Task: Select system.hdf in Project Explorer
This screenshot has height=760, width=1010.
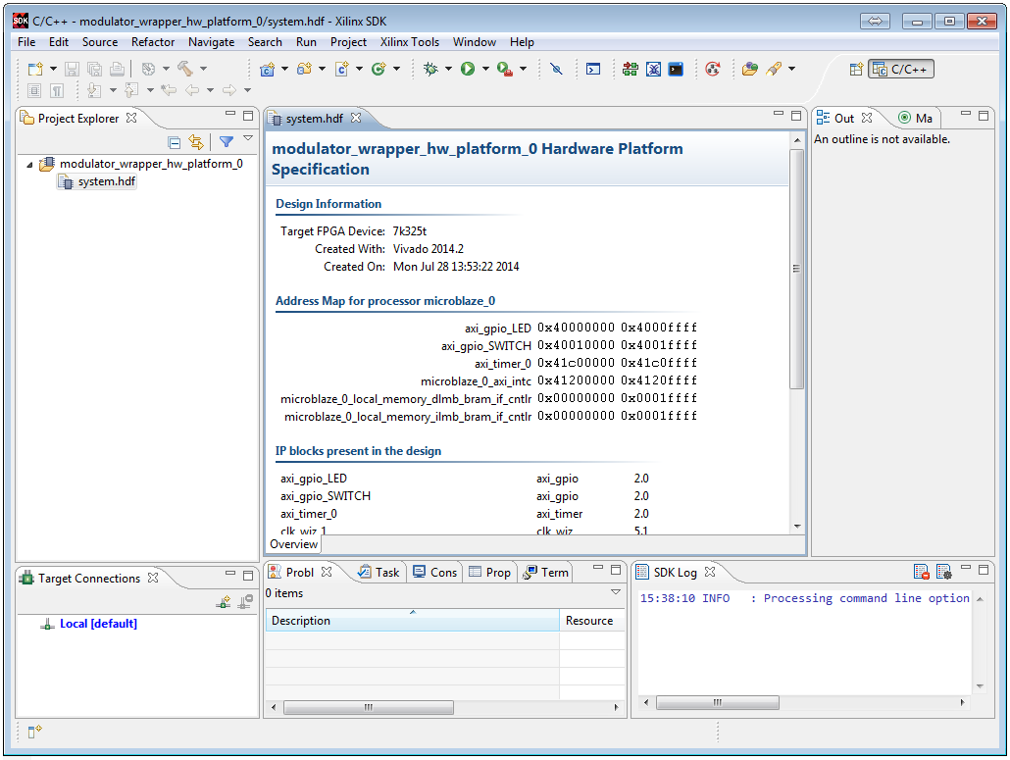Action: pos(98,181)
